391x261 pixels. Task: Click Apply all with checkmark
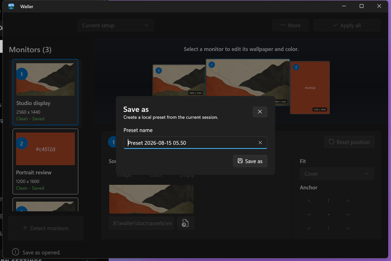[347, 25]
